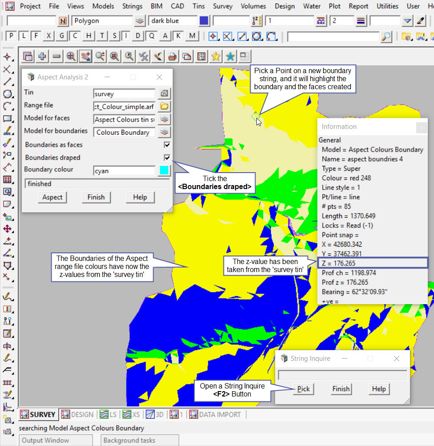The width and height of the screenshot is (434, 446).
Task: Open the Tins menu
Action: click(199, 6)
